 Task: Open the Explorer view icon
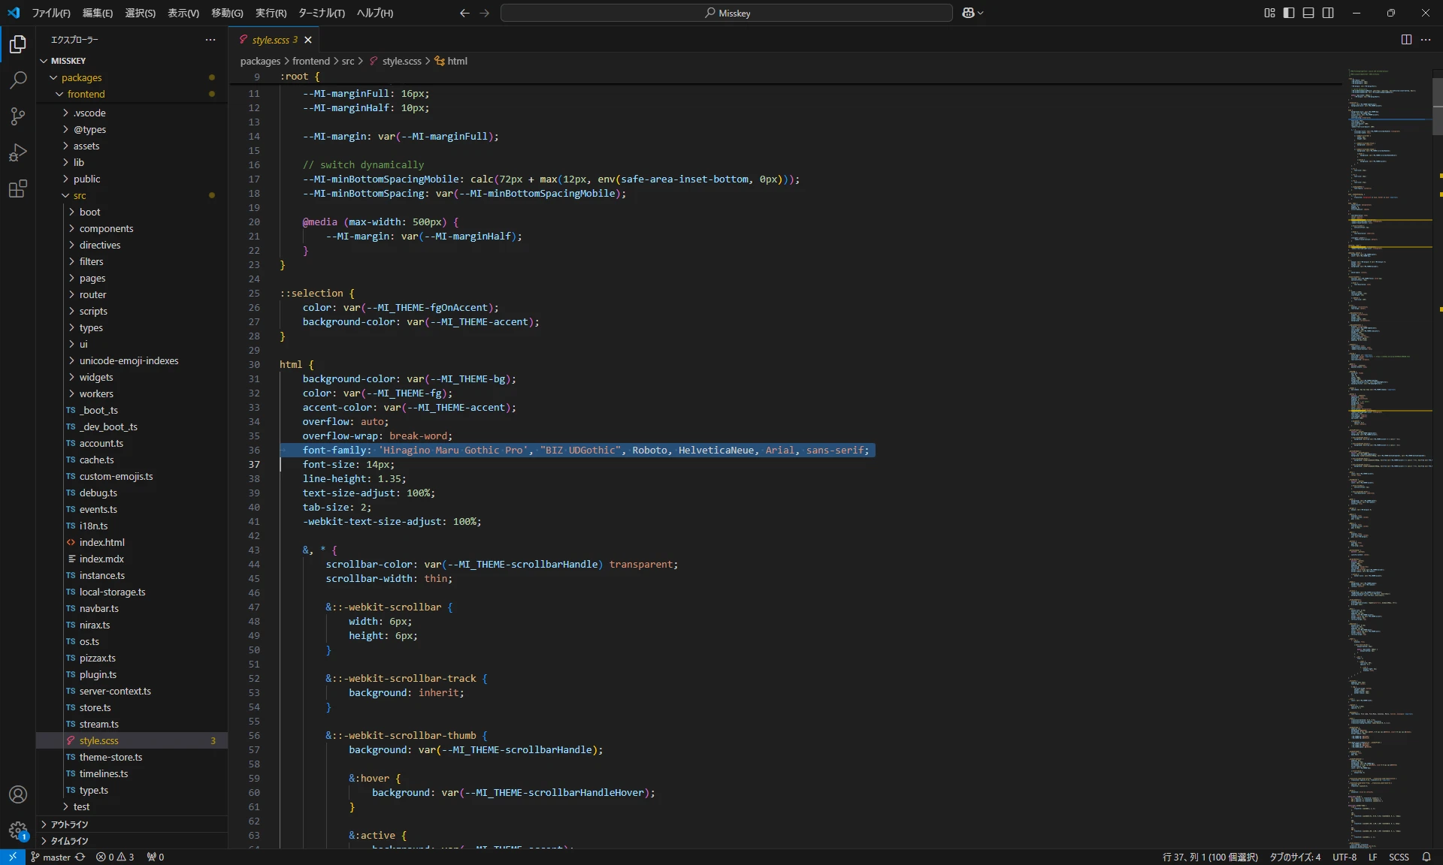[x=17, y=44]
